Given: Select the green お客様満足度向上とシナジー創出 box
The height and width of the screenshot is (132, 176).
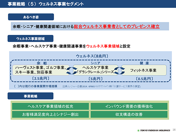Looking at the screenshot, I should 50,114.
